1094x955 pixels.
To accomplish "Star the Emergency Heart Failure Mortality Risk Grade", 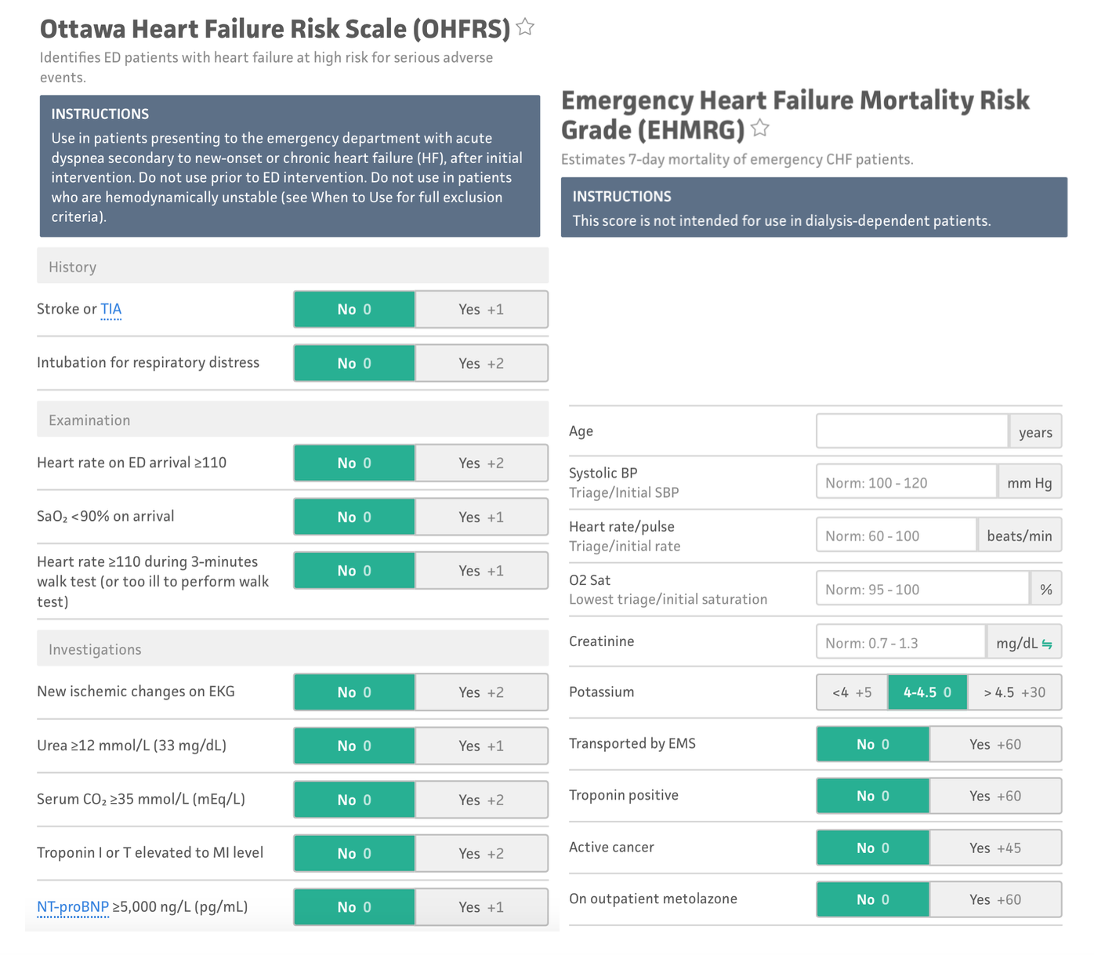I will point(759,129).
